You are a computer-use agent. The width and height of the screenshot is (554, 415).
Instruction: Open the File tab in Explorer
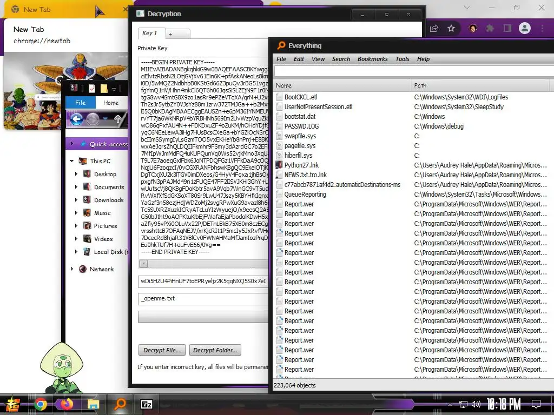point(80,103)
